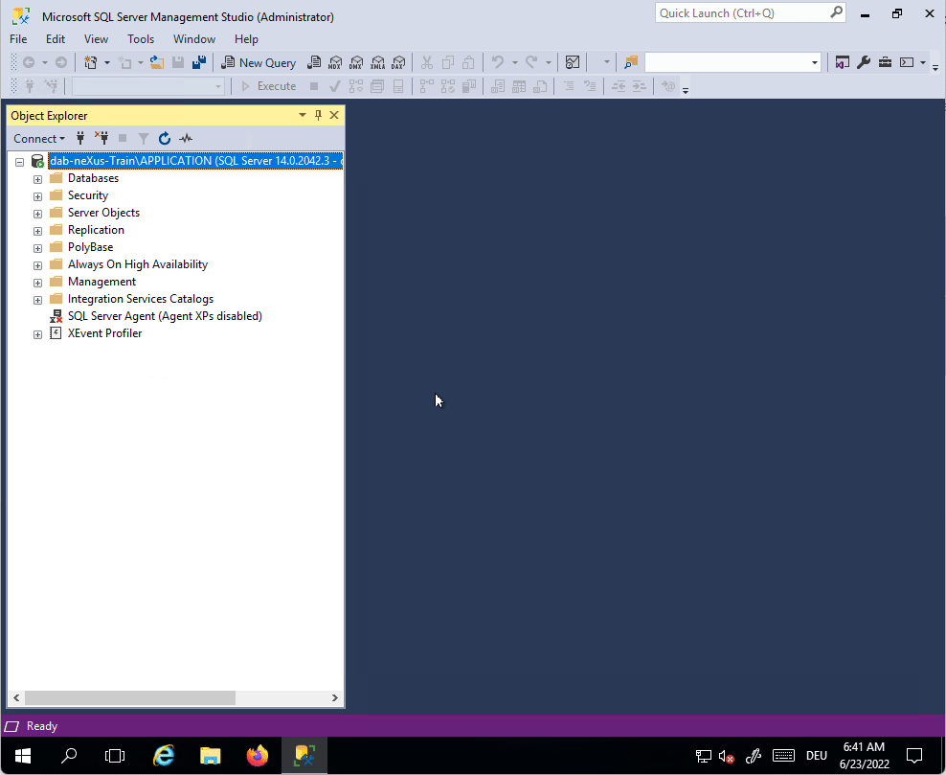Create a new XMLA query

coord(377,62)
